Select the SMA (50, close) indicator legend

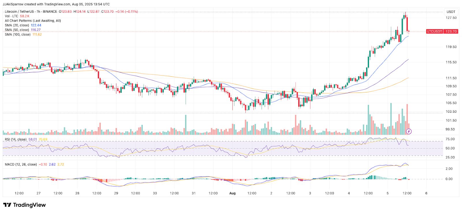tap(17, 30)
